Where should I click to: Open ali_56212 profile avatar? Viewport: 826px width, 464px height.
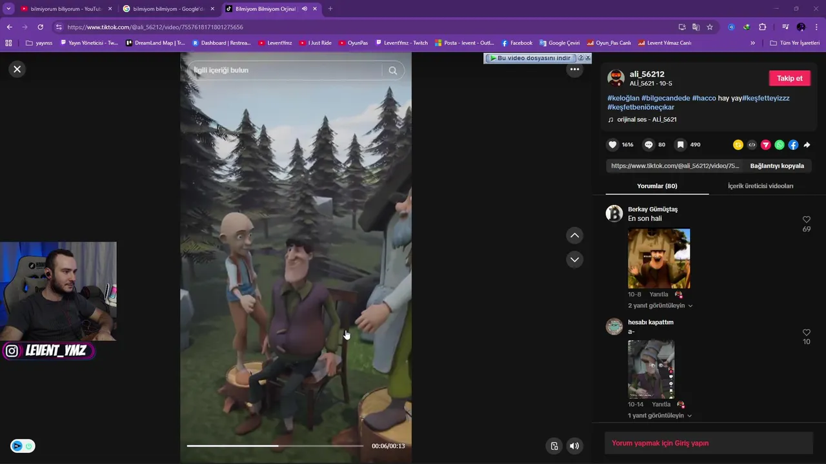point(616,78)
